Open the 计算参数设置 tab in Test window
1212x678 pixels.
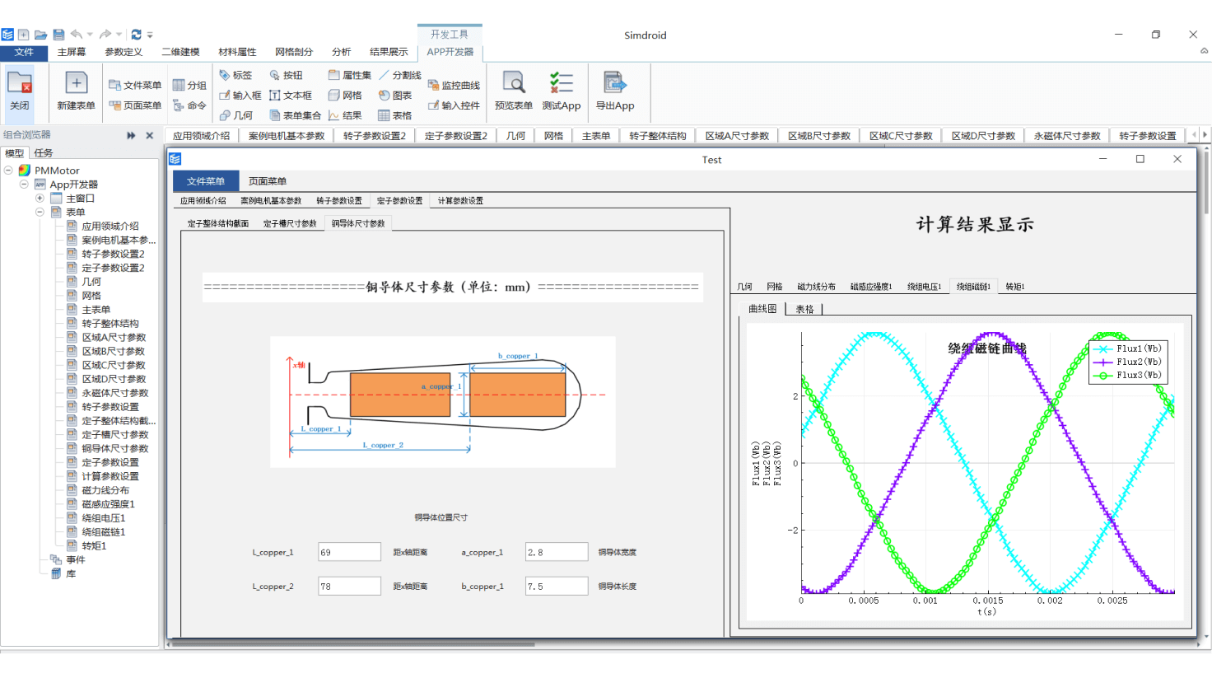460,201
